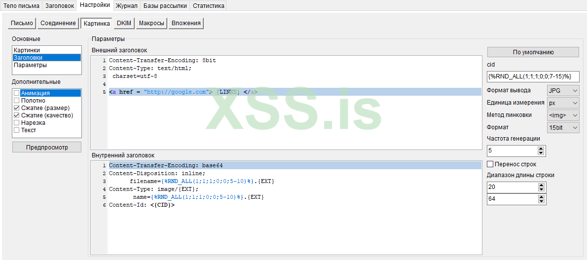Viewport: 587px width, 260px height.
Task: Decrease the Частота генерации value
Action: point(541,153)
